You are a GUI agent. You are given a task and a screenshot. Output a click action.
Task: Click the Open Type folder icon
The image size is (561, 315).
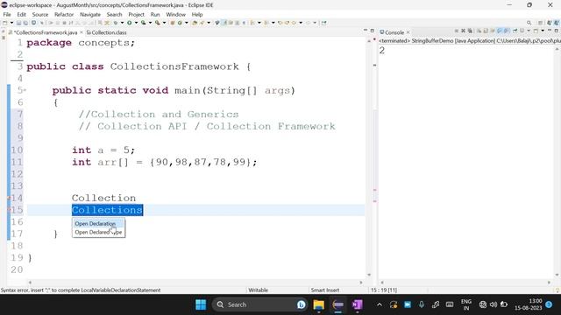[x=195, y=23]
